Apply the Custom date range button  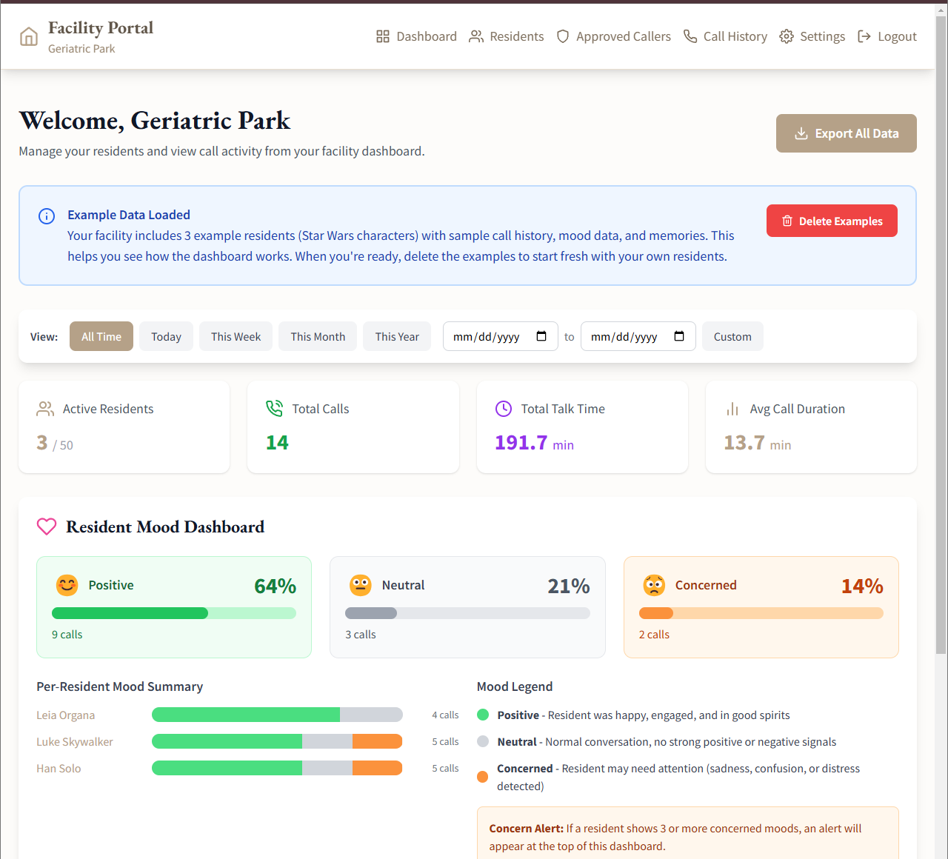[x=732, y=336]
